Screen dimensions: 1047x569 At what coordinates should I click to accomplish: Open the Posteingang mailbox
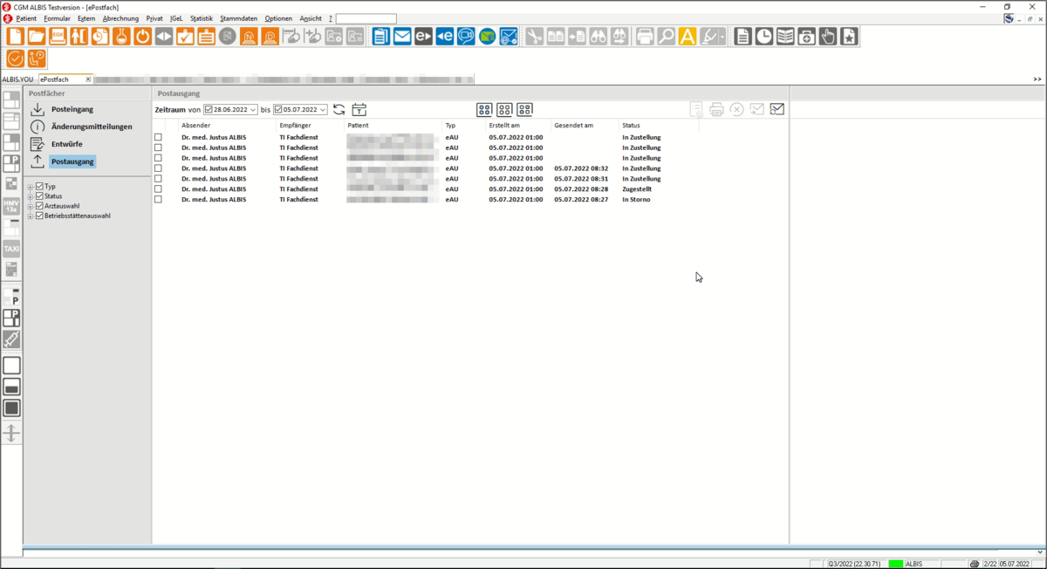click(x=72, y=109)
